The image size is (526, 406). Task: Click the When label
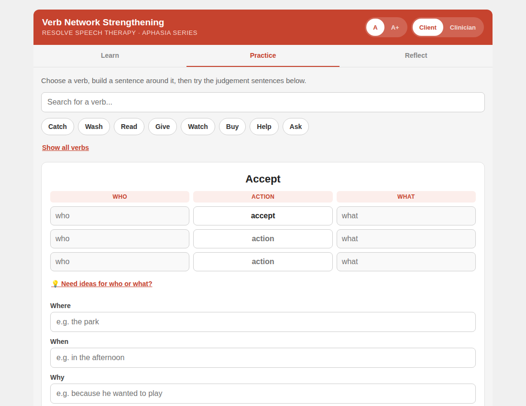click(x=59, y=342)
